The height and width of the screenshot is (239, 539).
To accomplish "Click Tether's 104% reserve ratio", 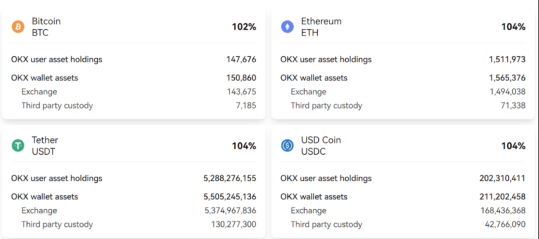I will (244, 146).
